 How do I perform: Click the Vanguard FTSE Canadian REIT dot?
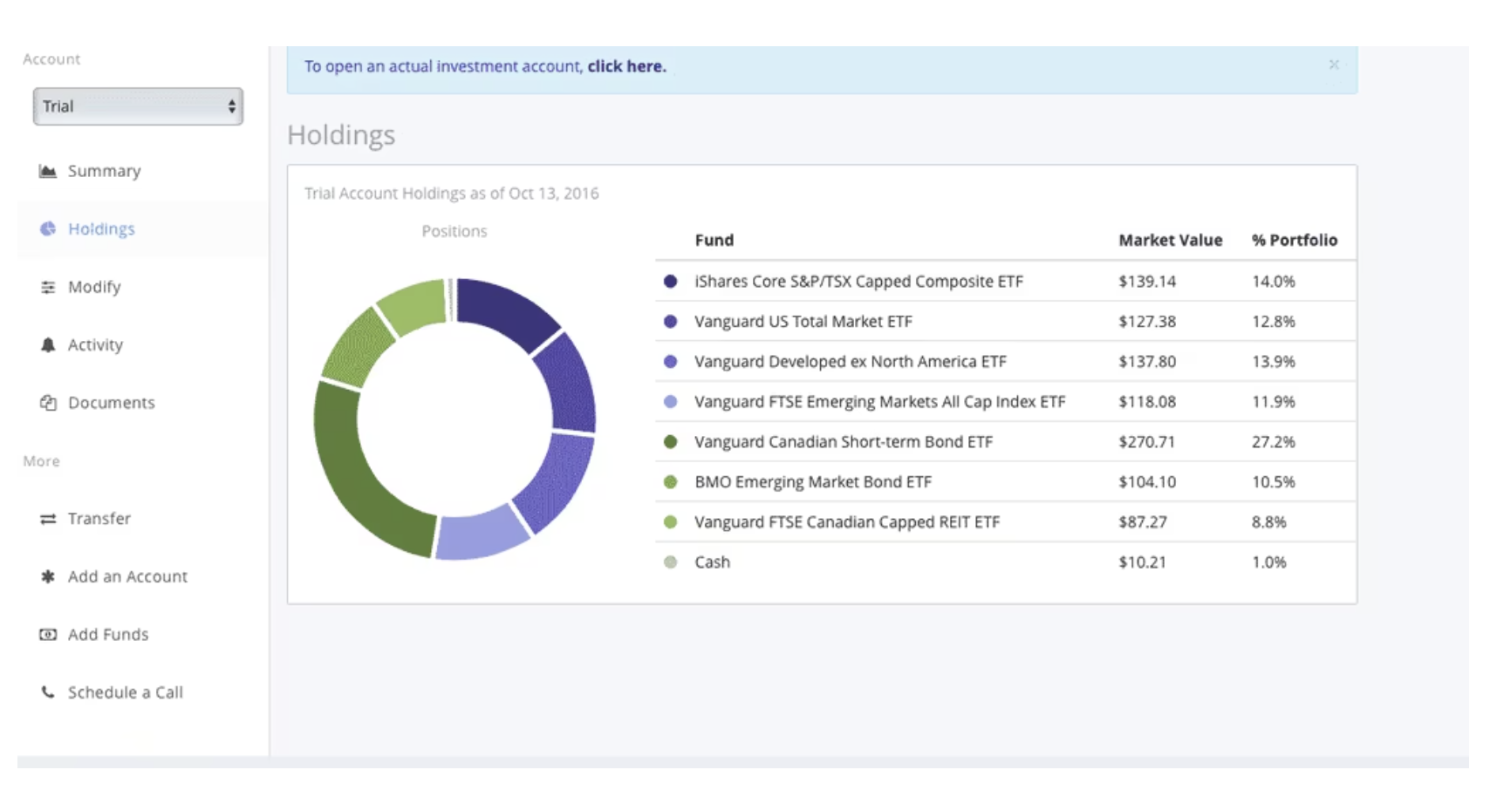670,522
